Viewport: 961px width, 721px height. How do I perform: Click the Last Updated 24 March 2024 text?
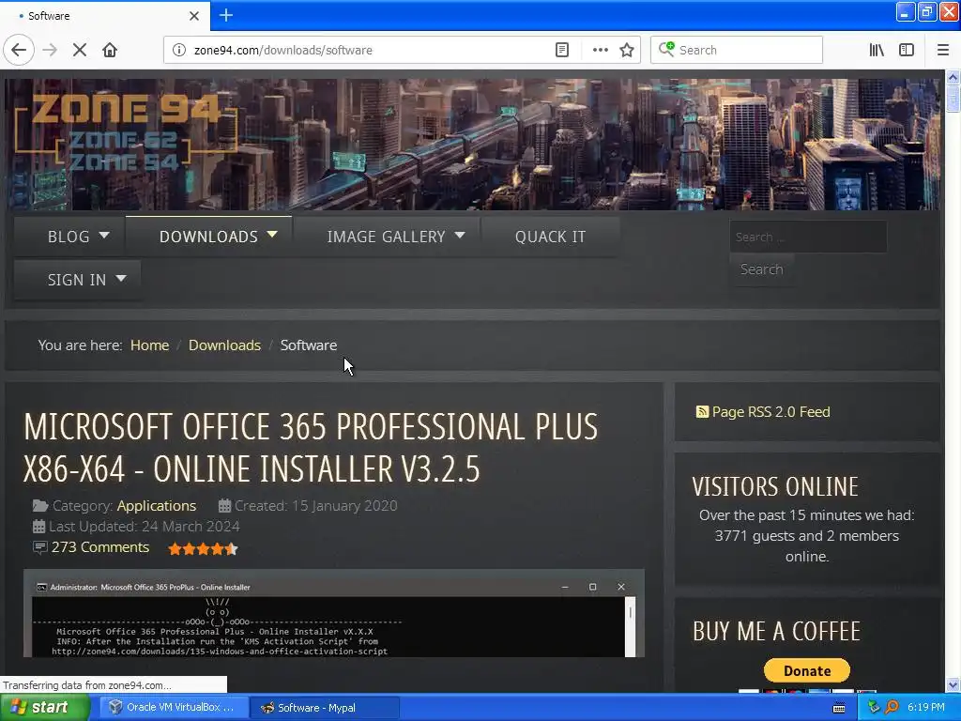(144, 527)
